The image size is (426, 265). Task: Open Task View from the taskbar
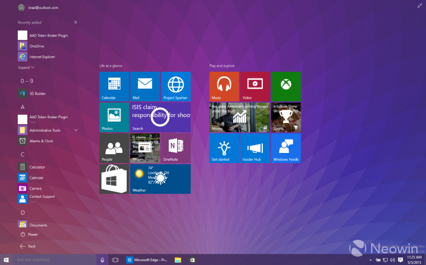pos(115,260)
